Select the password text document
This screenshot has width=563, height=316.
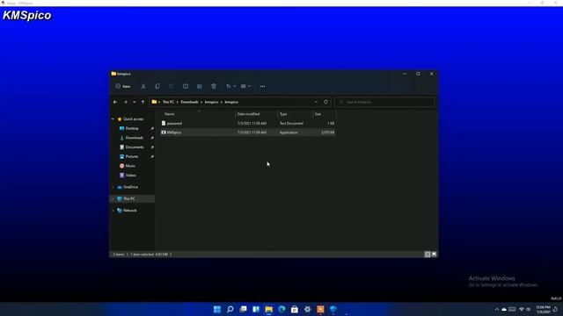248,123
